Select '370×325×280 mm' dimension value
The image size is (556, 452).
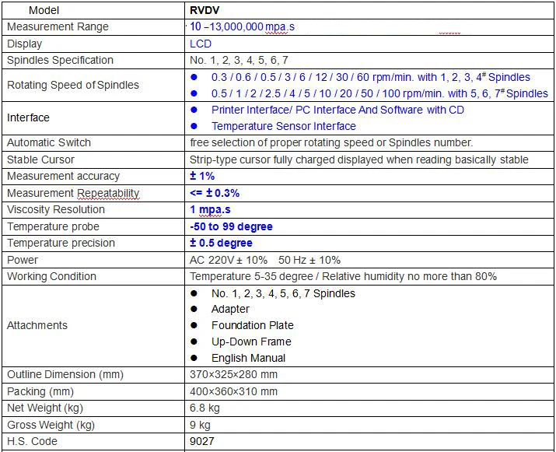click(234, 374)
